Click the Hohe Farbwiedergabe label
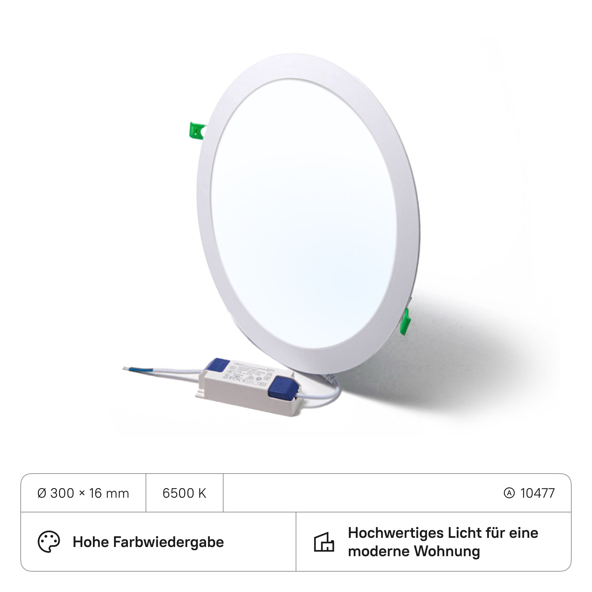Image resolution: width=592 pixels, height=592 pixels. click(148, 542)
